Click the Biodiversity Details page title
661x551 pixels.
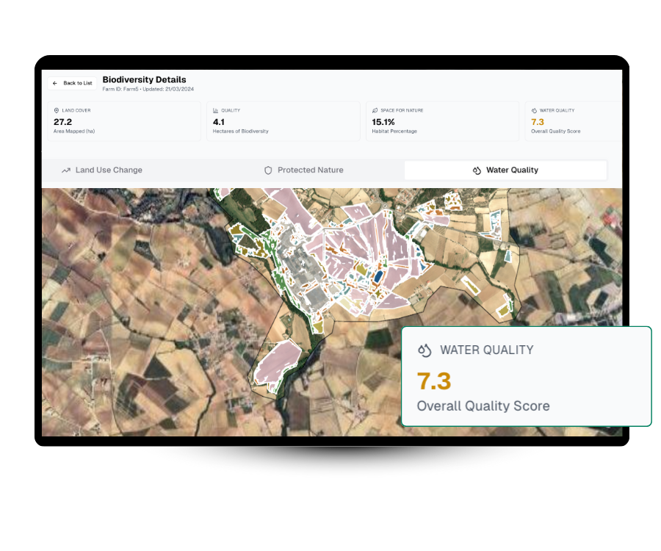click(x=144, y=79)
